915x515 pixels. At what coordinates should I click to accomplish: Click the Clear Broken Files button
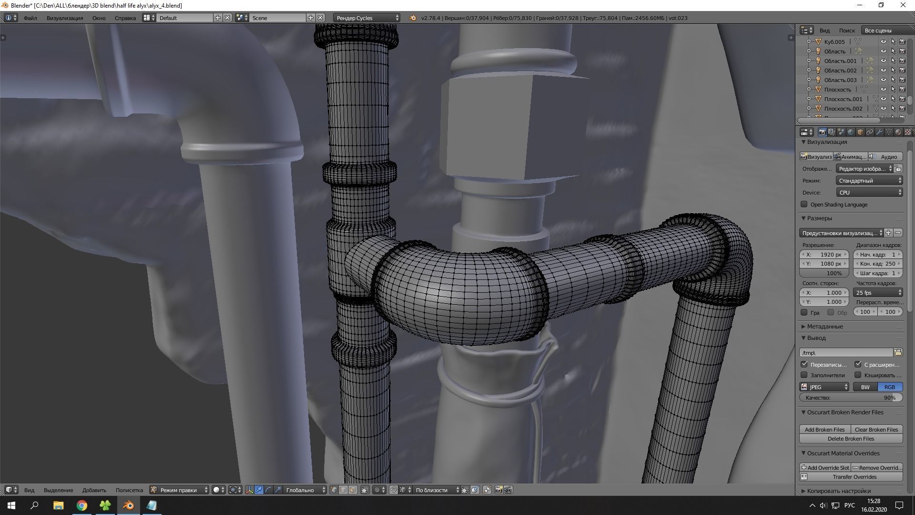point(876,429)
